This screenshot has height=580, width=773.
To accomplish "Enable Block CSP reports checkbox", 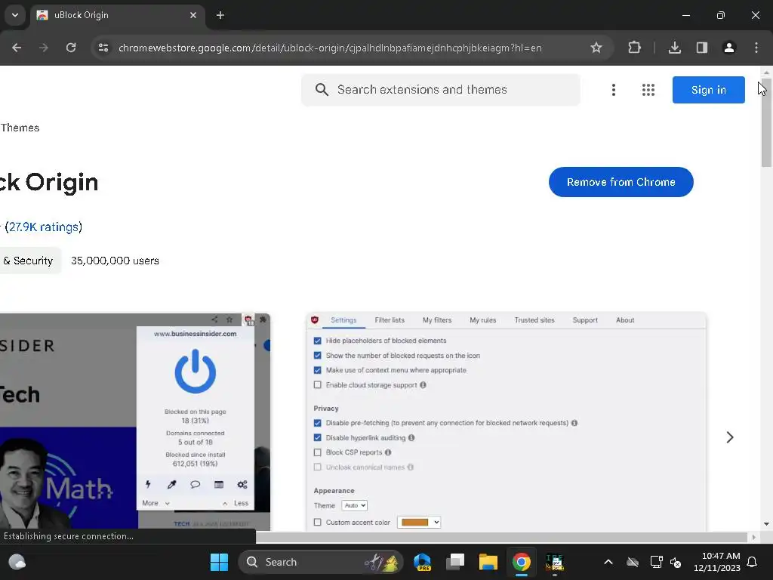I will [318, 452].
